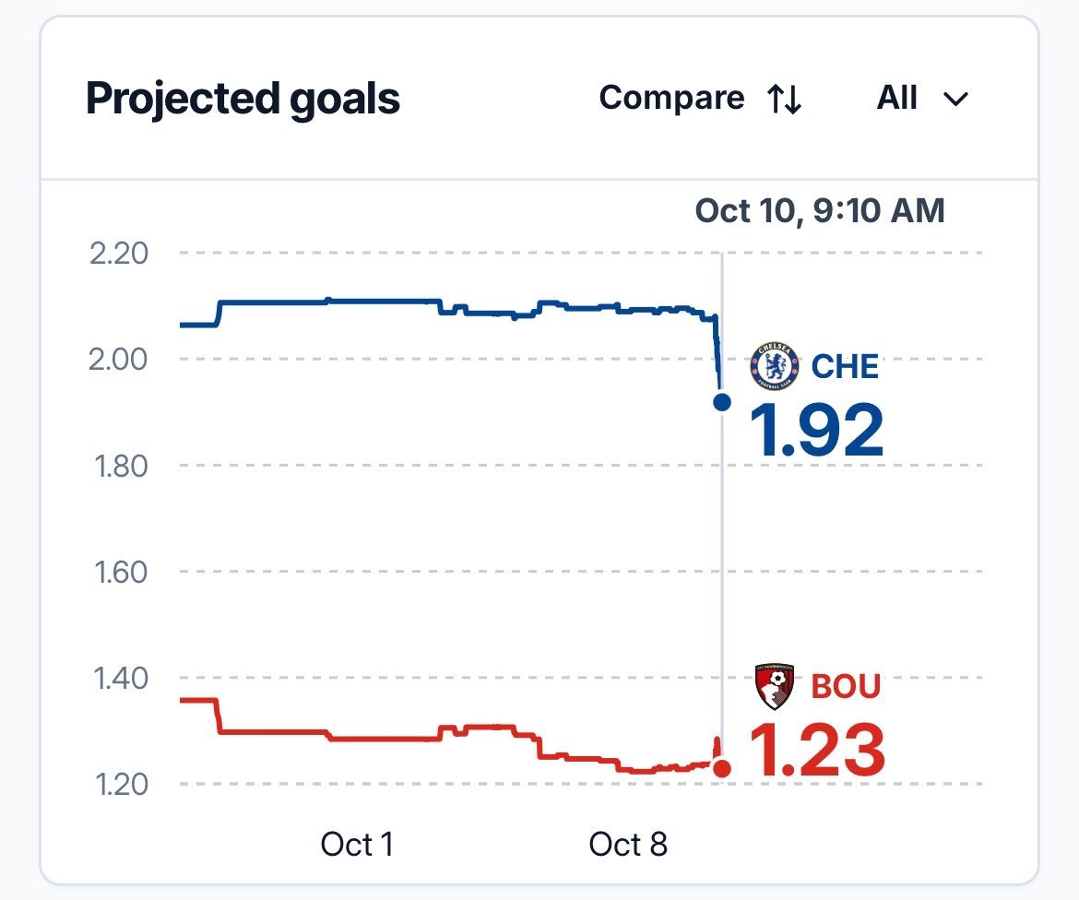Click the red Bournemouth line near Oct 1
The width and height of the screenshot is (1079, 900).
pos(357,739)
